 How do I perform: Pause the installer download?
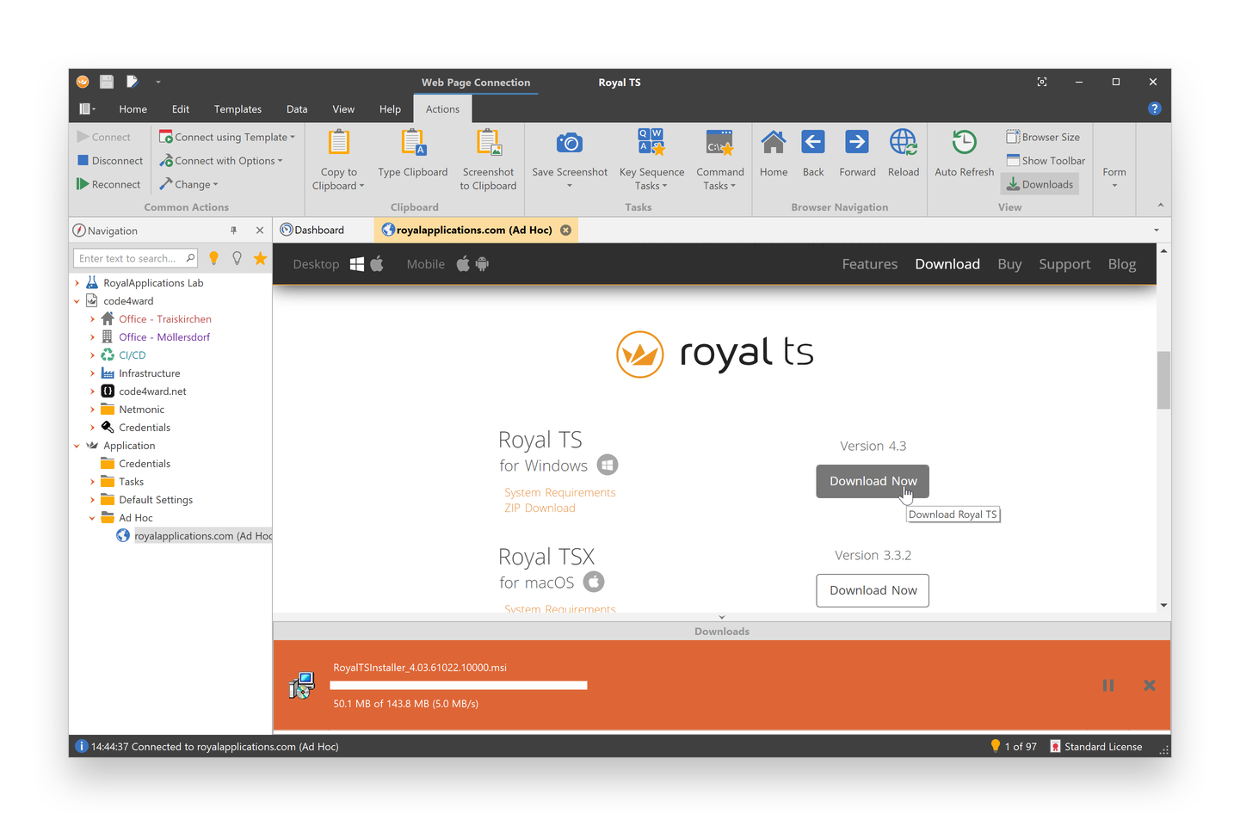pyautogui.click(x=1107, y=686)
